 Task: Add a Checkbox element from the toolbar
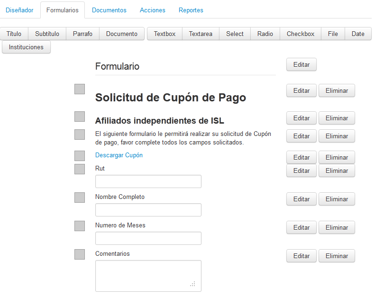click(x=301, y=34)
